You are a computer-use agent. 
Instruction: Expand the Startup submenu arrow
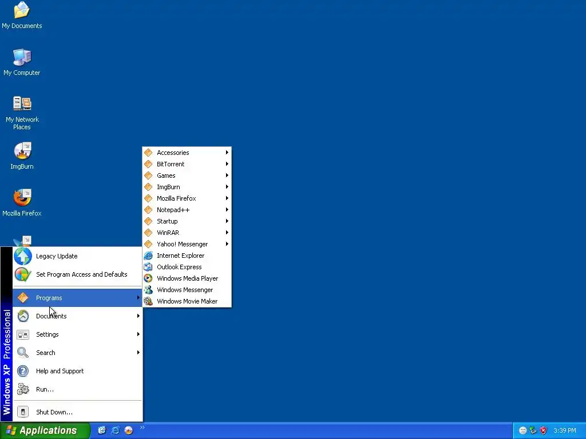pyautogui.click(x=227, y=221)
